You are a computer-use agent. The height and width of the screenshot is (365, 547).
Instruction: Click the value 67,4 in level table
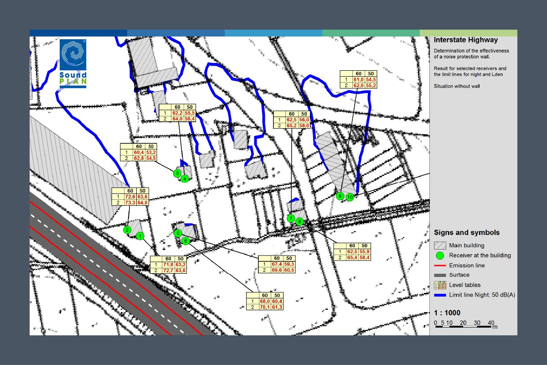point(277,264)
